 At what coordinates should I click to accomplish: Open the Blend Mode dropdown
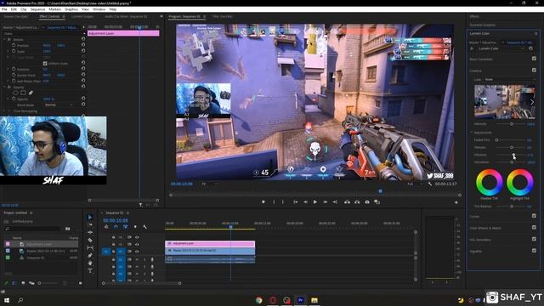[x=59, y=105]
